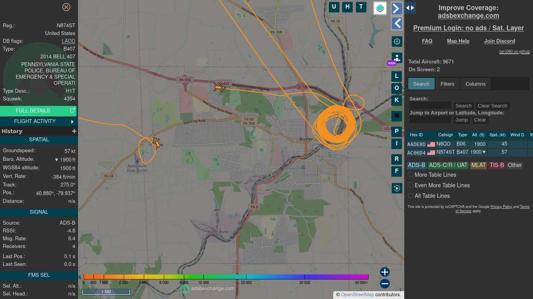Sort table by Wind D. column
Viewport: 533px width, 299px height.
[518, 135]
